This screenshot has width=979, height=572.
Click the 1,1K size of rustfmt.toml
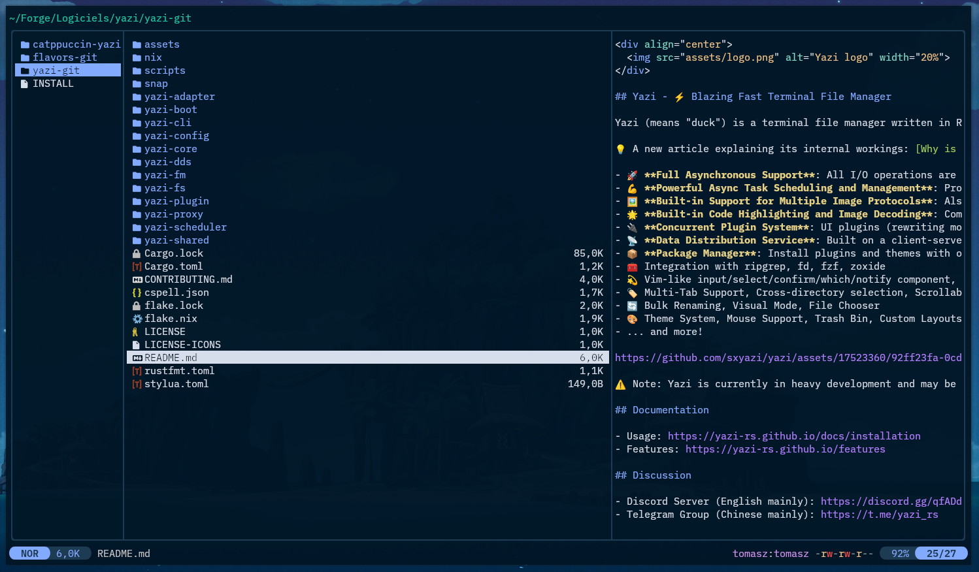pos(591,371)
